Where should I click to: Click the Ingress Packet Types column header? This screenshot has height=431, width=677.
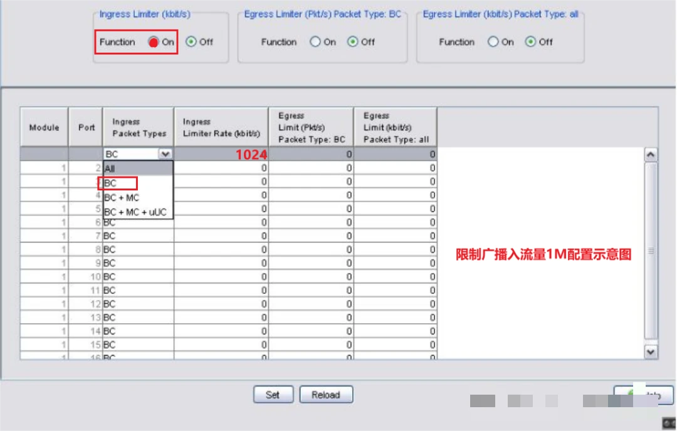tap(139, 127)
